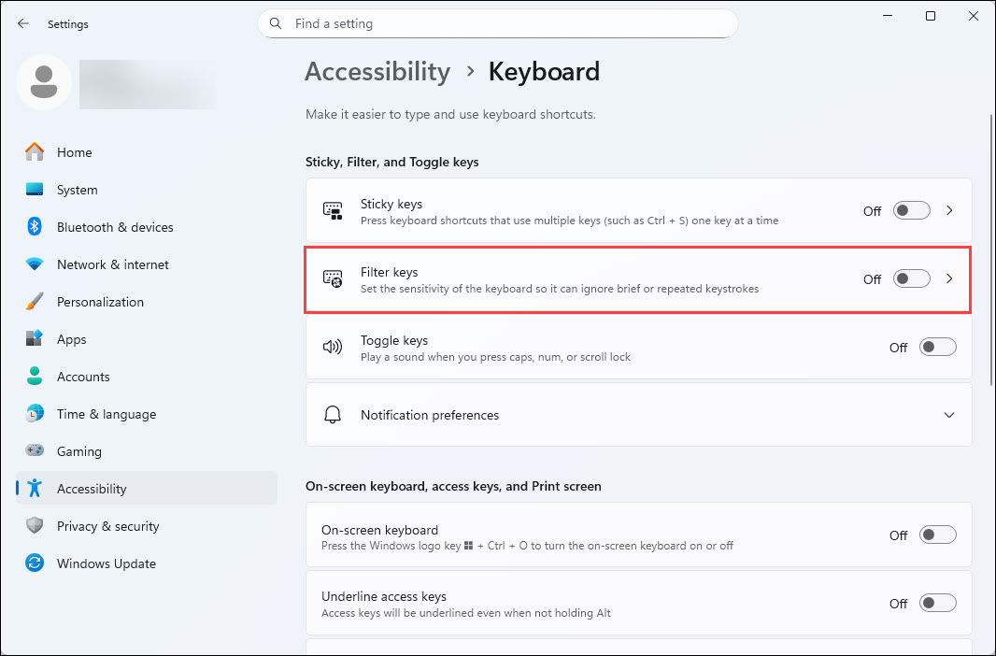Enable the On-screen keyboard toggle
The image size is (996, 656).
[x=937, y=535]
